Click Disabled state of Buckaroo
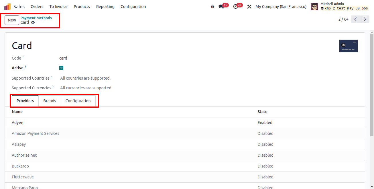 (265, 166)
